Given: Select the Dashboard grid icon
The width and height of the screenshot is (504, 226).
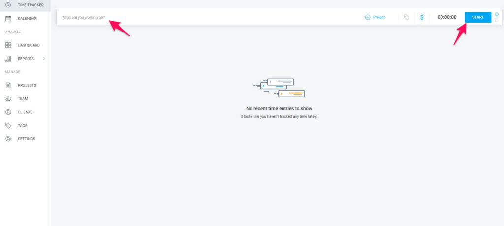Looking at the screenshot, I should click(x=8, y=45).
